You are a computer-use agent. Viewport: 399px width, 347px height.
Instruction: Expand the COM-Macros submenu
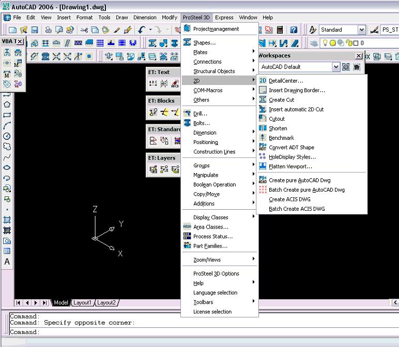click(x=220, y=90)
